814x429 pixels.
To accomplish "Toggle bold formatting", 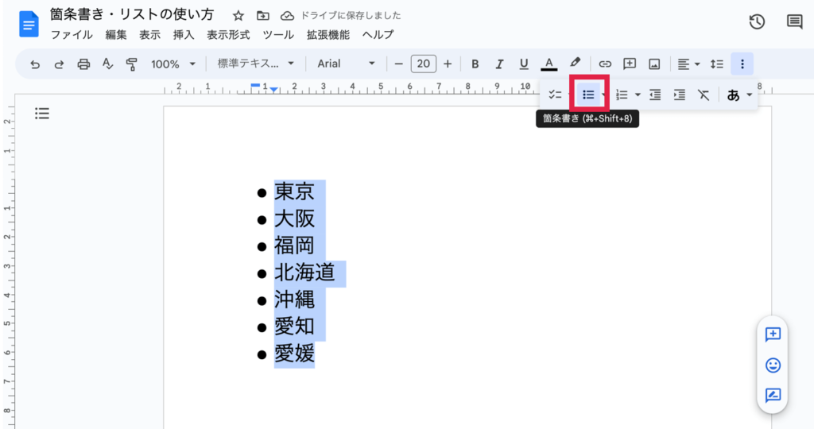I will point(475,64).
